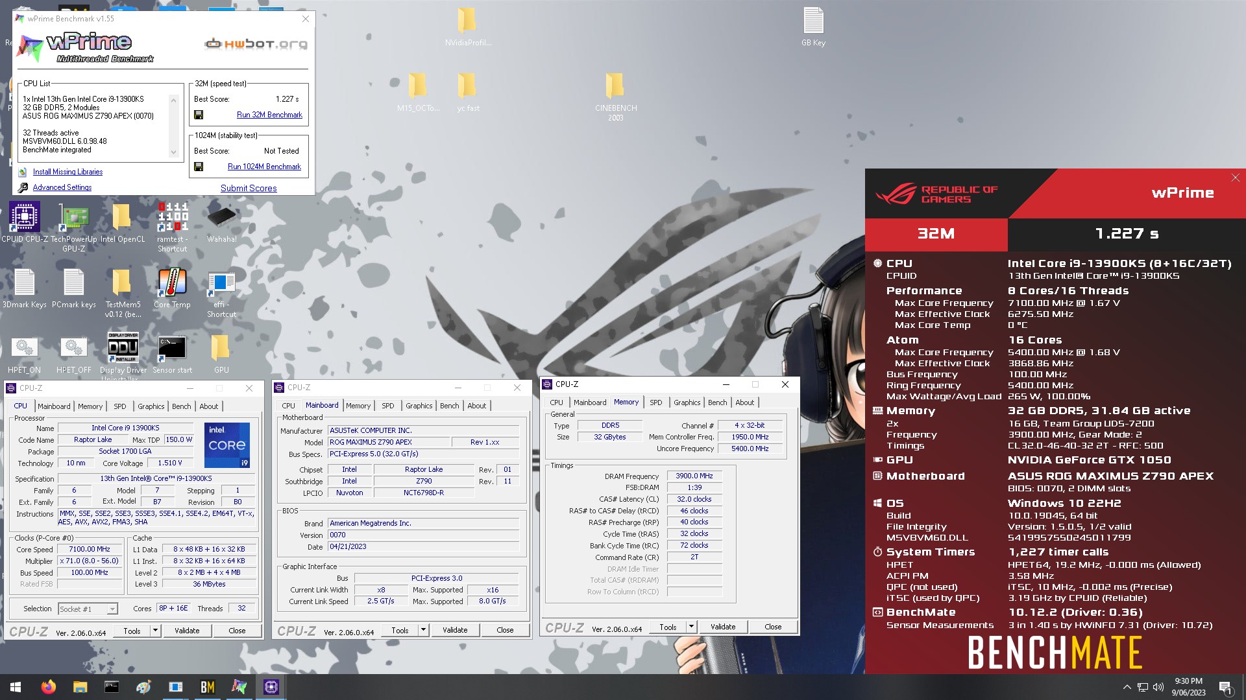The image size is (1246, 700).
Task: Click Tools button in right CPU-Z window
Action: pos(668,627)
